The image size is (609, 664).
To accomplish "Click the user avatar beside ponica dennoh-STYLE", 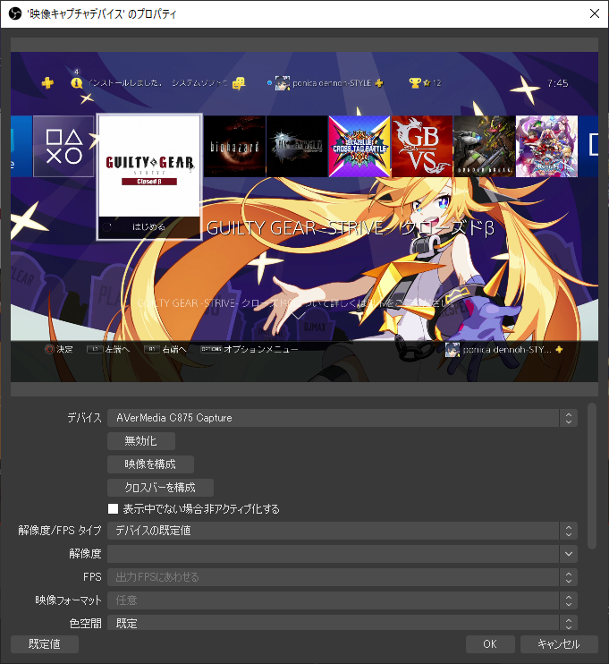I will 283,83.
